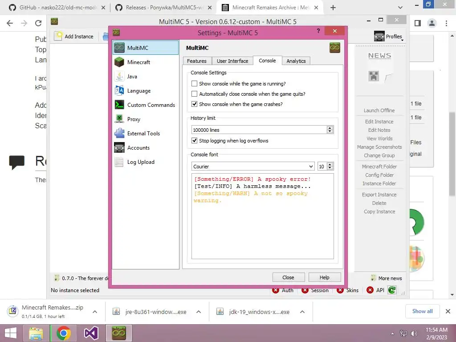Dismiss the downloads bar X
This screenshot has height=342, width=456.
pos(448,311)
